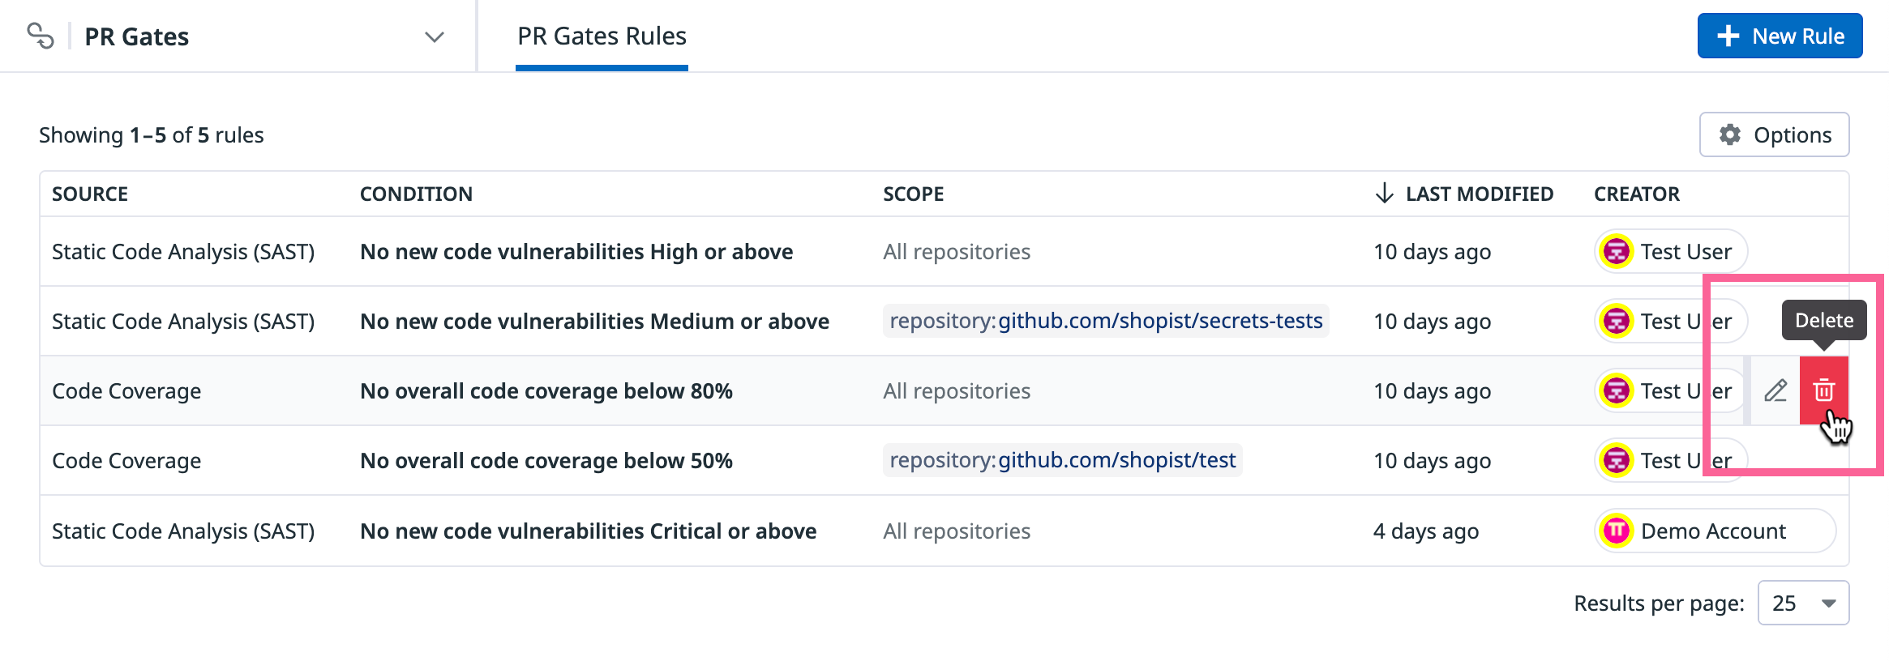This screenshot has width=1889, height=661.
Task: Open the secrets-tests repository scope tag
Action: (x=1105, y=322)
